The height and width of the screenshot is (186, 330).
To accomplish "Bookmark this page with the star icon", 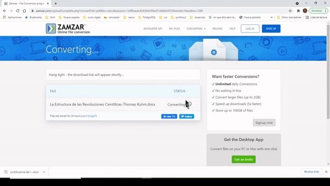I will (x=290, y=11).
